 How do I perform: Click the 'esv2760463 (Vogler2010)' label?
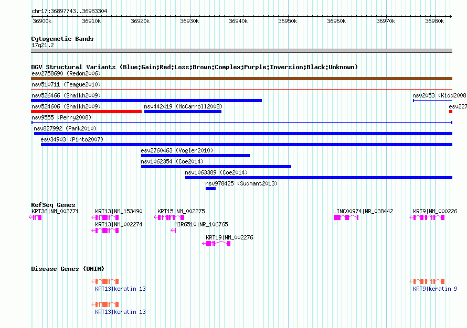pyautogui.click(x=177, y=150)
